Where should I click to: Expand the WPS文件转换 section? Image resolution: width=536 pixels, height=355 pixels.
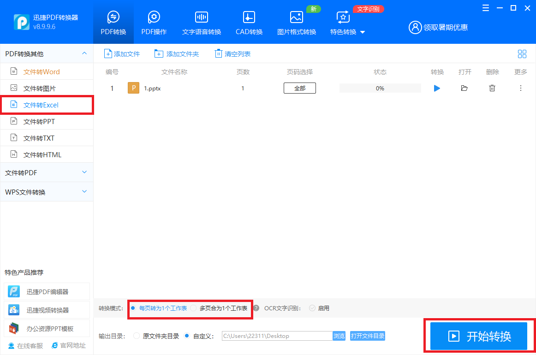coord(84,191)
